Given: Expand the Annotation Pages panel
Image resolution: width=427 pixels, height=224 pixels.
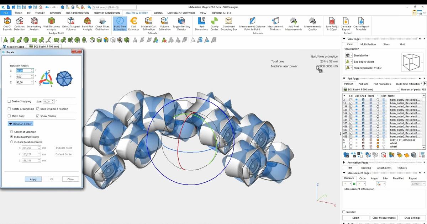Looking at the screenshot, I should click(x=344, y=162).
